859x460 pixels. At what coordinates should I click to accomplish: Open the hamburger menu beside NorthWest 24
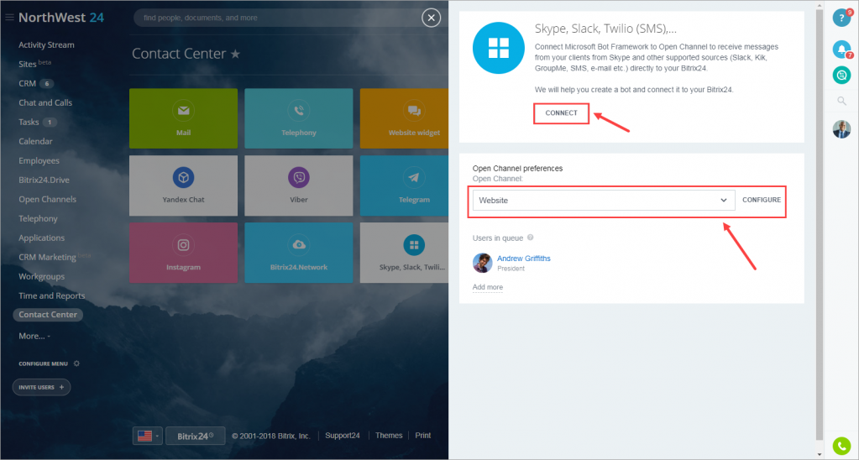pyautogui.click(x=9, y=18)
